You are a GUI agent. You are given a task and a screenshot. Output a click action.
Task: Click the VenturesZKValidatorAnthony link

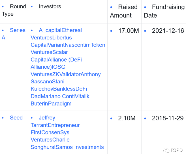(x=66, y=74)
